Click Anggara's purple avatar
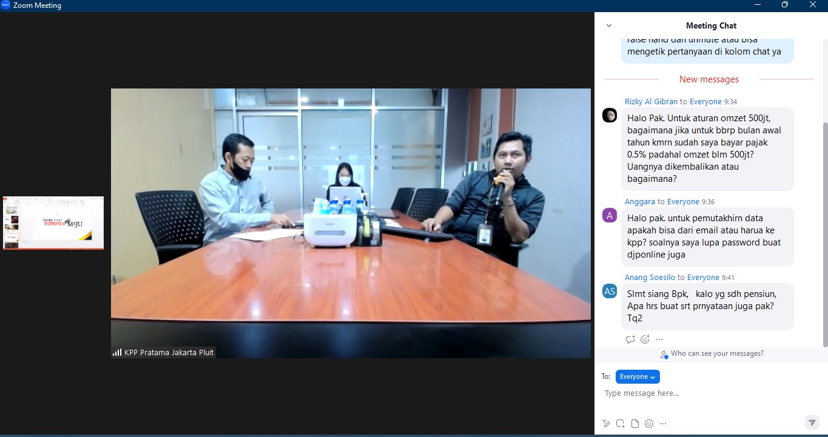828x437 pixels. [x=610, y=215]
